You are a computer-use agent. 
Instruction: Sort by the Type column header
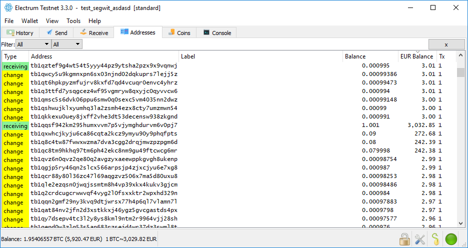15,56
